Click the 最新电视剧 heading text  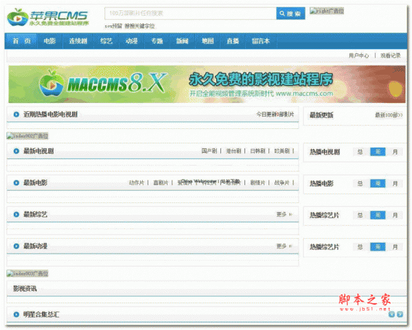point(38,151)
